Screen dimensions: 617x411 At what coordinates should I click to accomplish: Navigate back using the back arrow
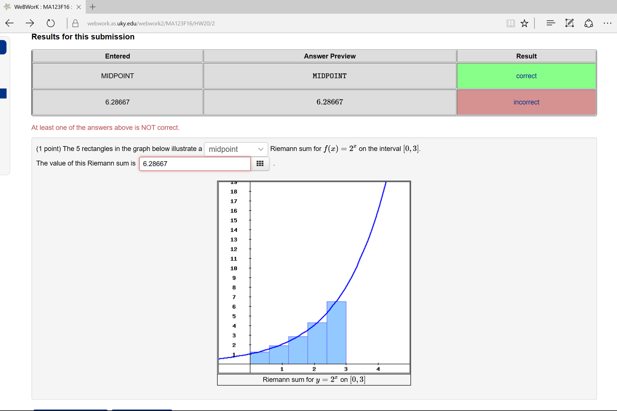[x=9, y=23]
